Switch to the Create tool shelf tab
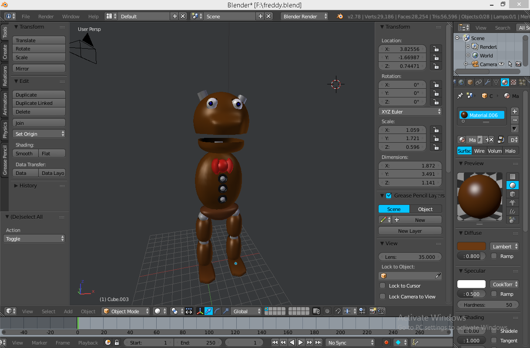This screenshot has height=348, width=530. (5, 52)
